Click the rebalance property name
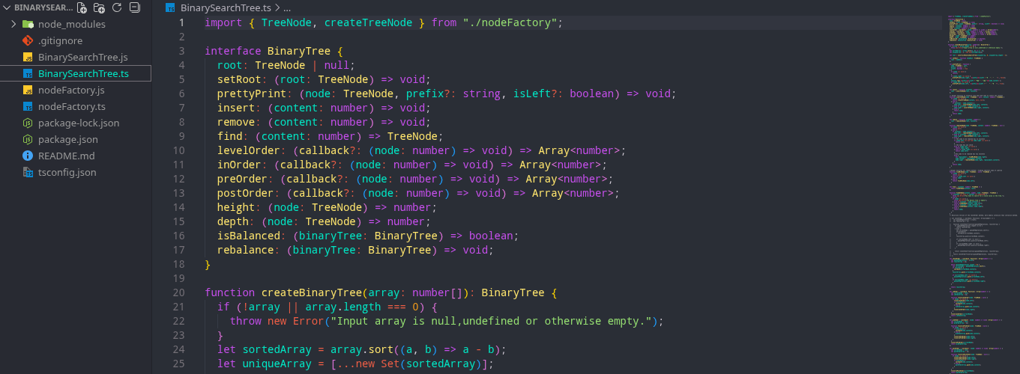The width and height of the screenshot is (1020, 374). tap(246, 250)
